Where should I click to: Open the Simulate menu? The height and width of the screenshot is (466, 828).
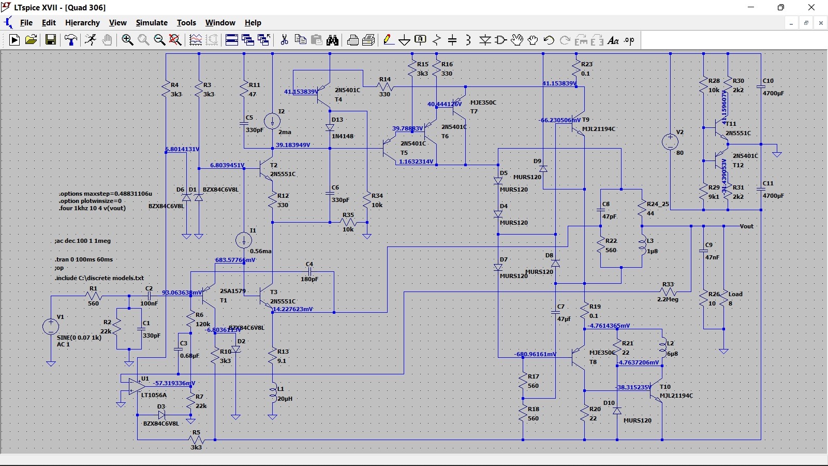[152, 23]
